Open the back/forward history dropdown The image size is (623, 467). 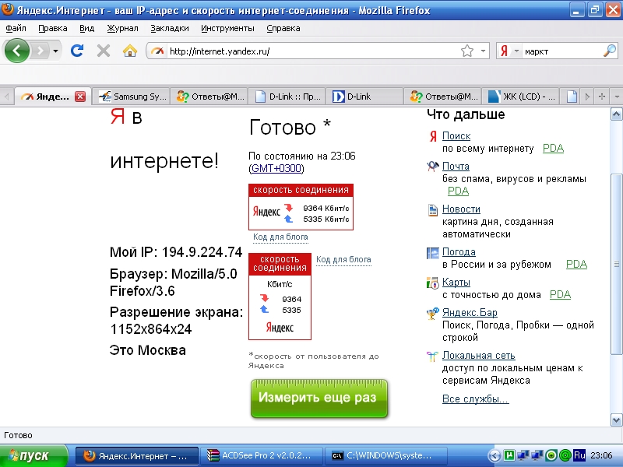click(x=55, y=51)
